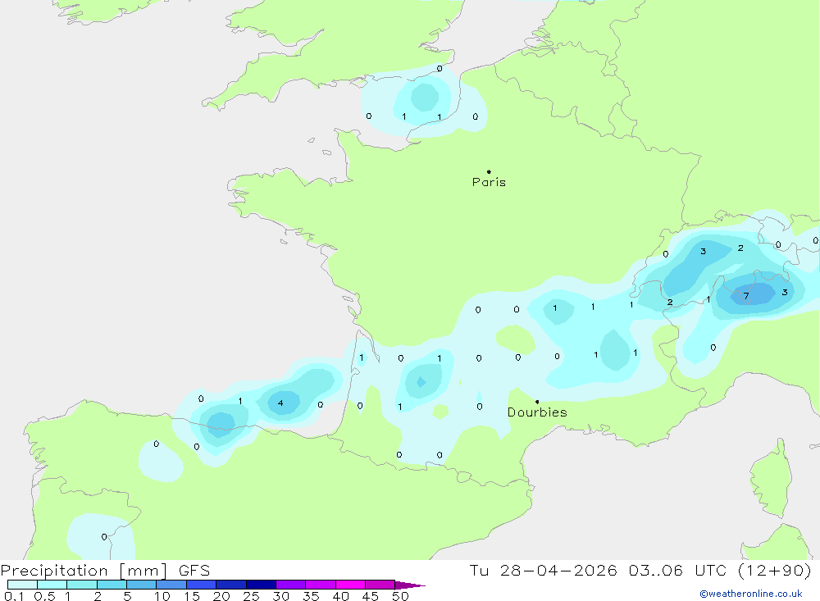820x601 pixels.
Task: Select the 2–5 mm legend swatch
Action: coord(112,585)
